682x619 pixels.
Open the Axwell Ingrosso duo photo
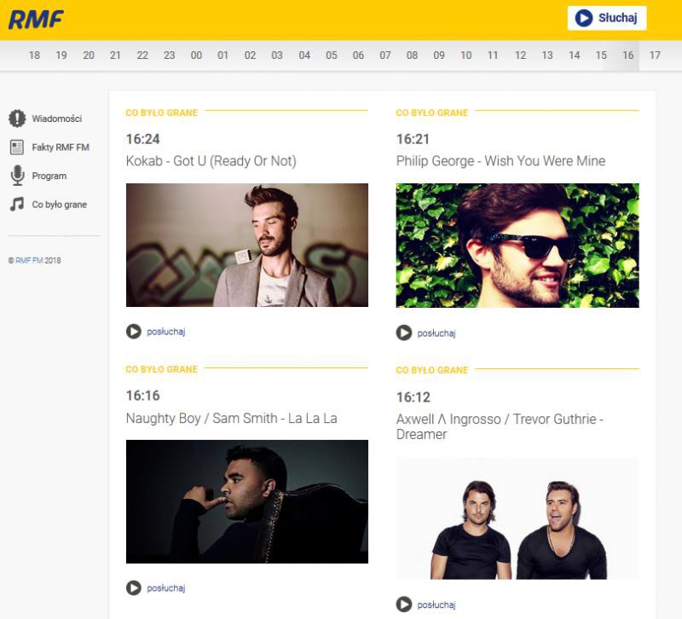[x=517, y=518]
